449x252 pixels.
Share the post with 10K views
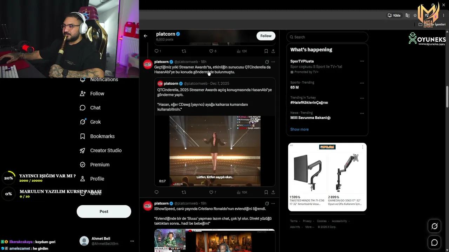(x=273, y=192)
